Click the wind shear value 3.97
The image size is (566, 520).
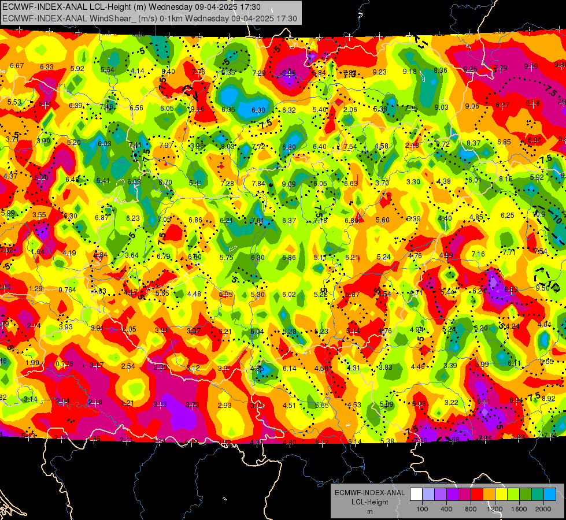194,331
